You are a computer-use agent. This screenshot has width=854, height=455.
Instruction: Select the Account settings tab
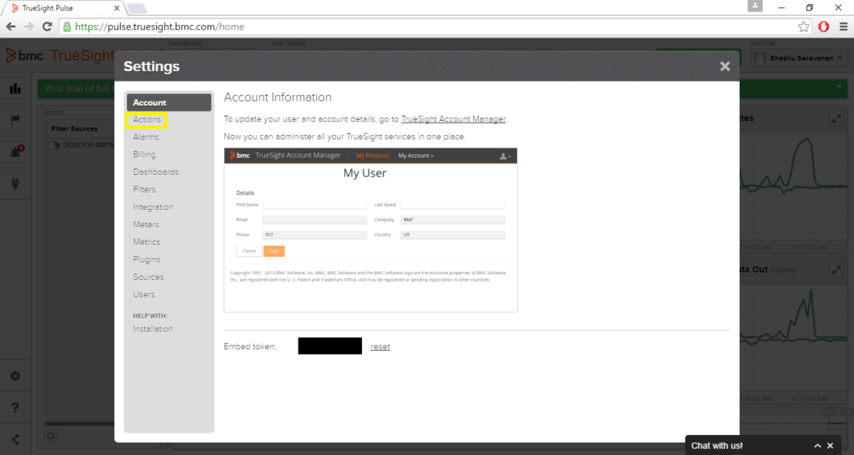[x=168, y=102]
